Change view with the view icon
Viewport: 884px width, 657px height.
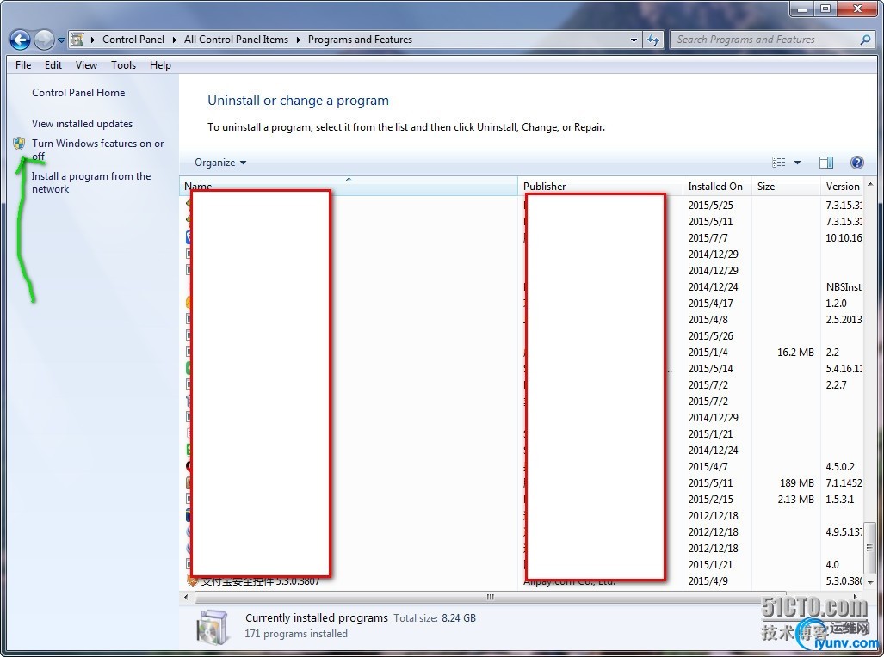[779, 163]
